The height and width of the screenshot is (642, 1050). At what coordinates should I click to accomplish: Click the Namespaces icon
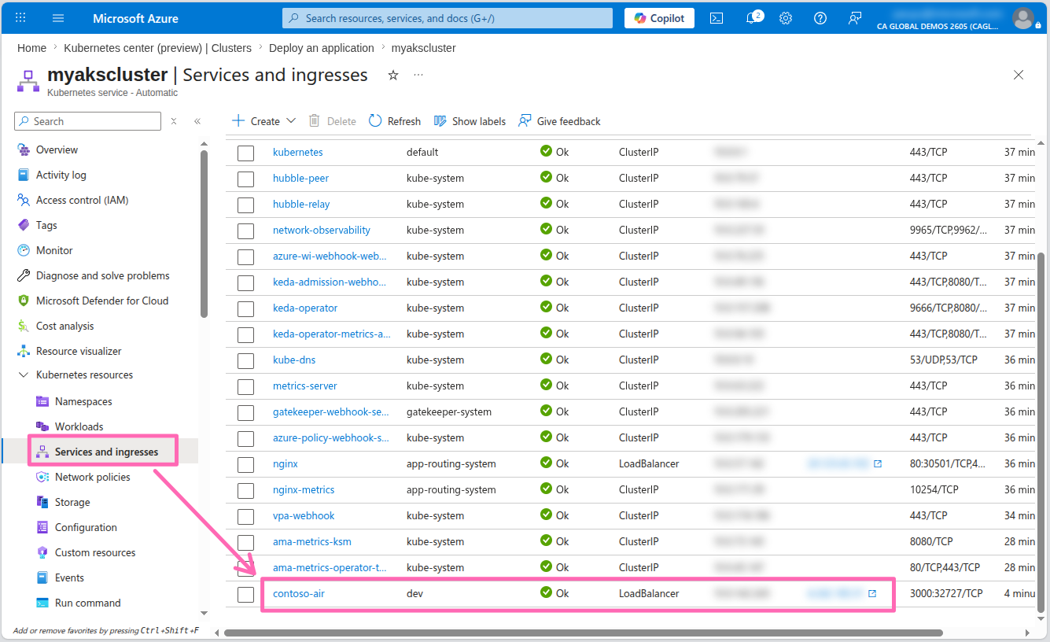tap(42, 401)
